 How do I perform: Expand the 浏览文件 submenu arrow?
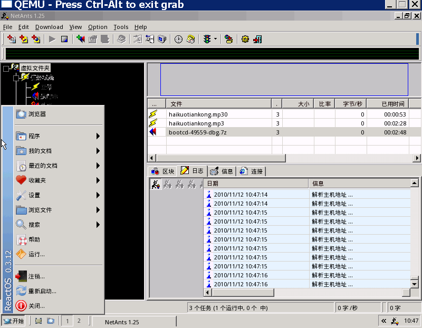[98, 210]
